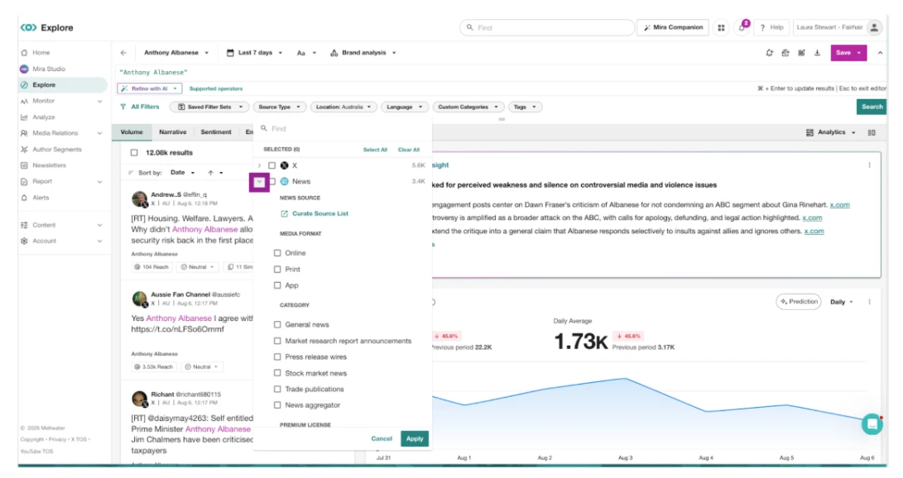Click the Aug 3 peak on line chart

tap(626, 379)
